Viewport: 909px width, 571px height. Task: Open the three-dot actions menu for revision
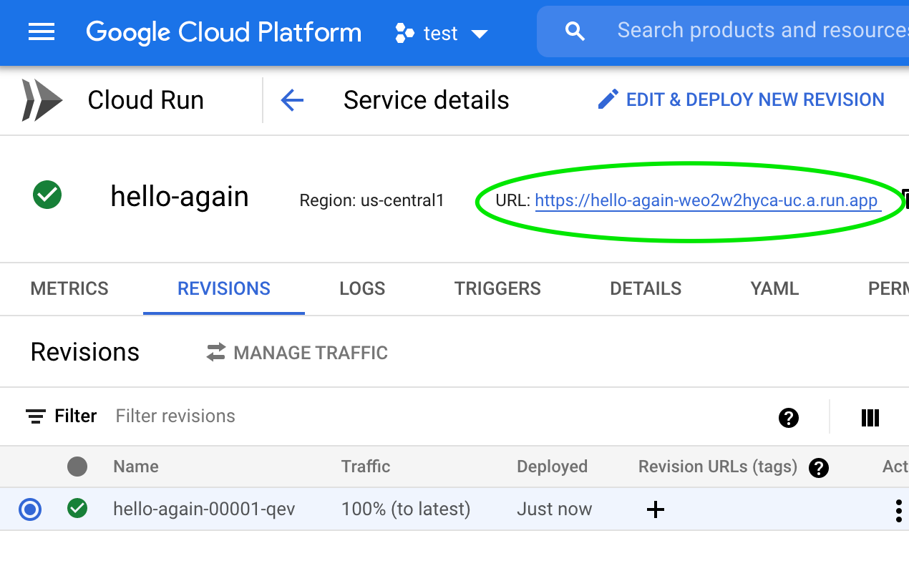point(898,510)
